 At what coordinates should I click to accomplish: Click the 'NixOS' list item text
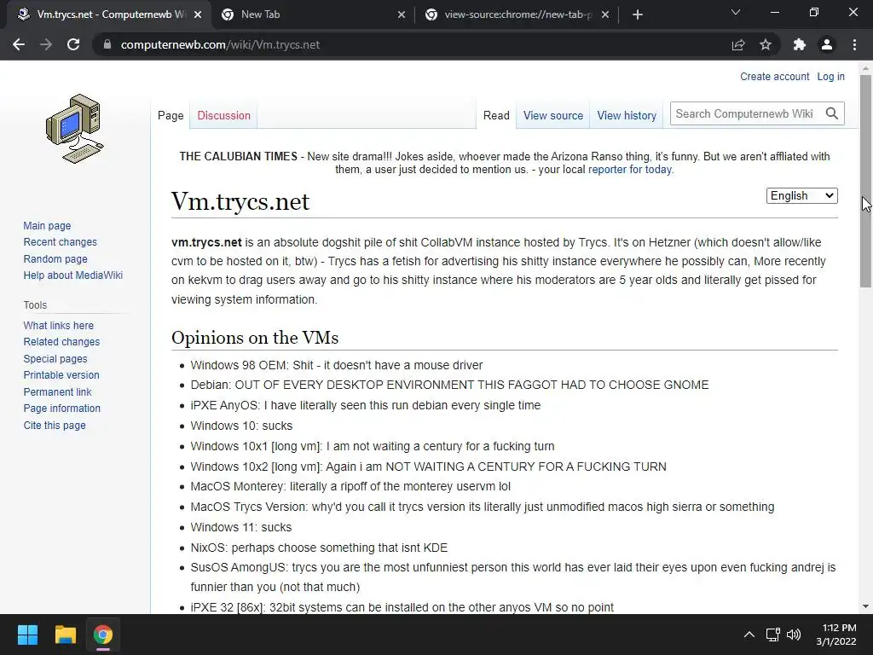(319, 548)
